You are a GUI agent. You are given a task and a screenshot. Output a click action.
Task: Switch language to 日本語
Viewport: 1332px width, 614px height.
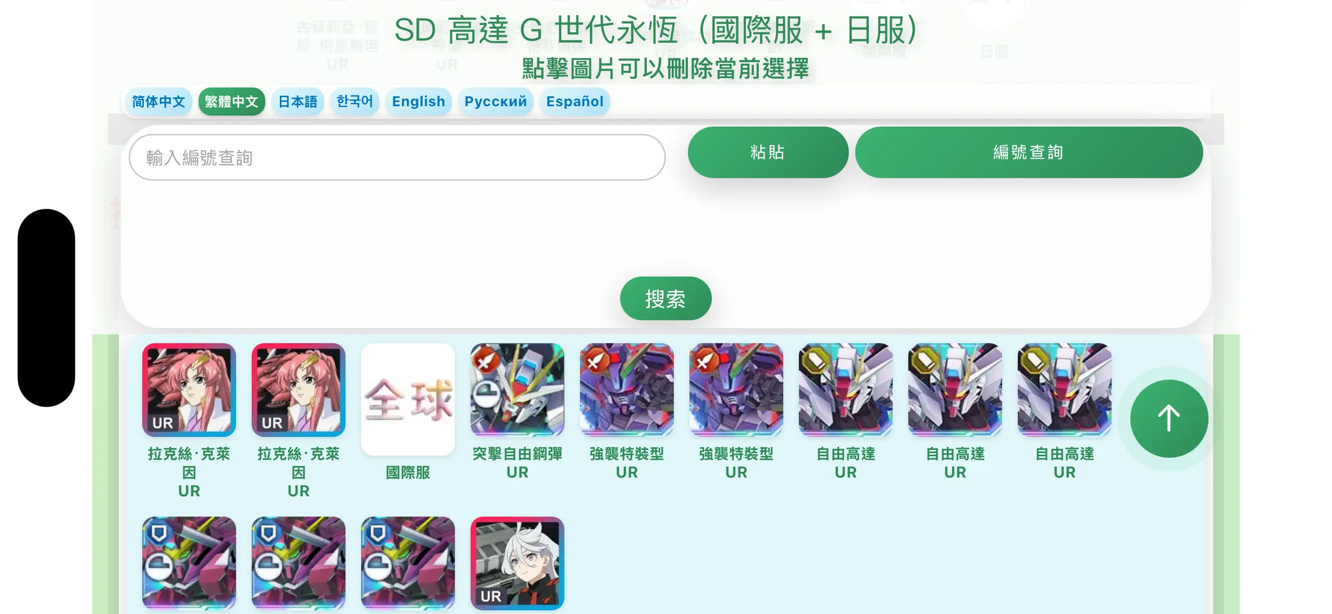[x=298, y=102]
